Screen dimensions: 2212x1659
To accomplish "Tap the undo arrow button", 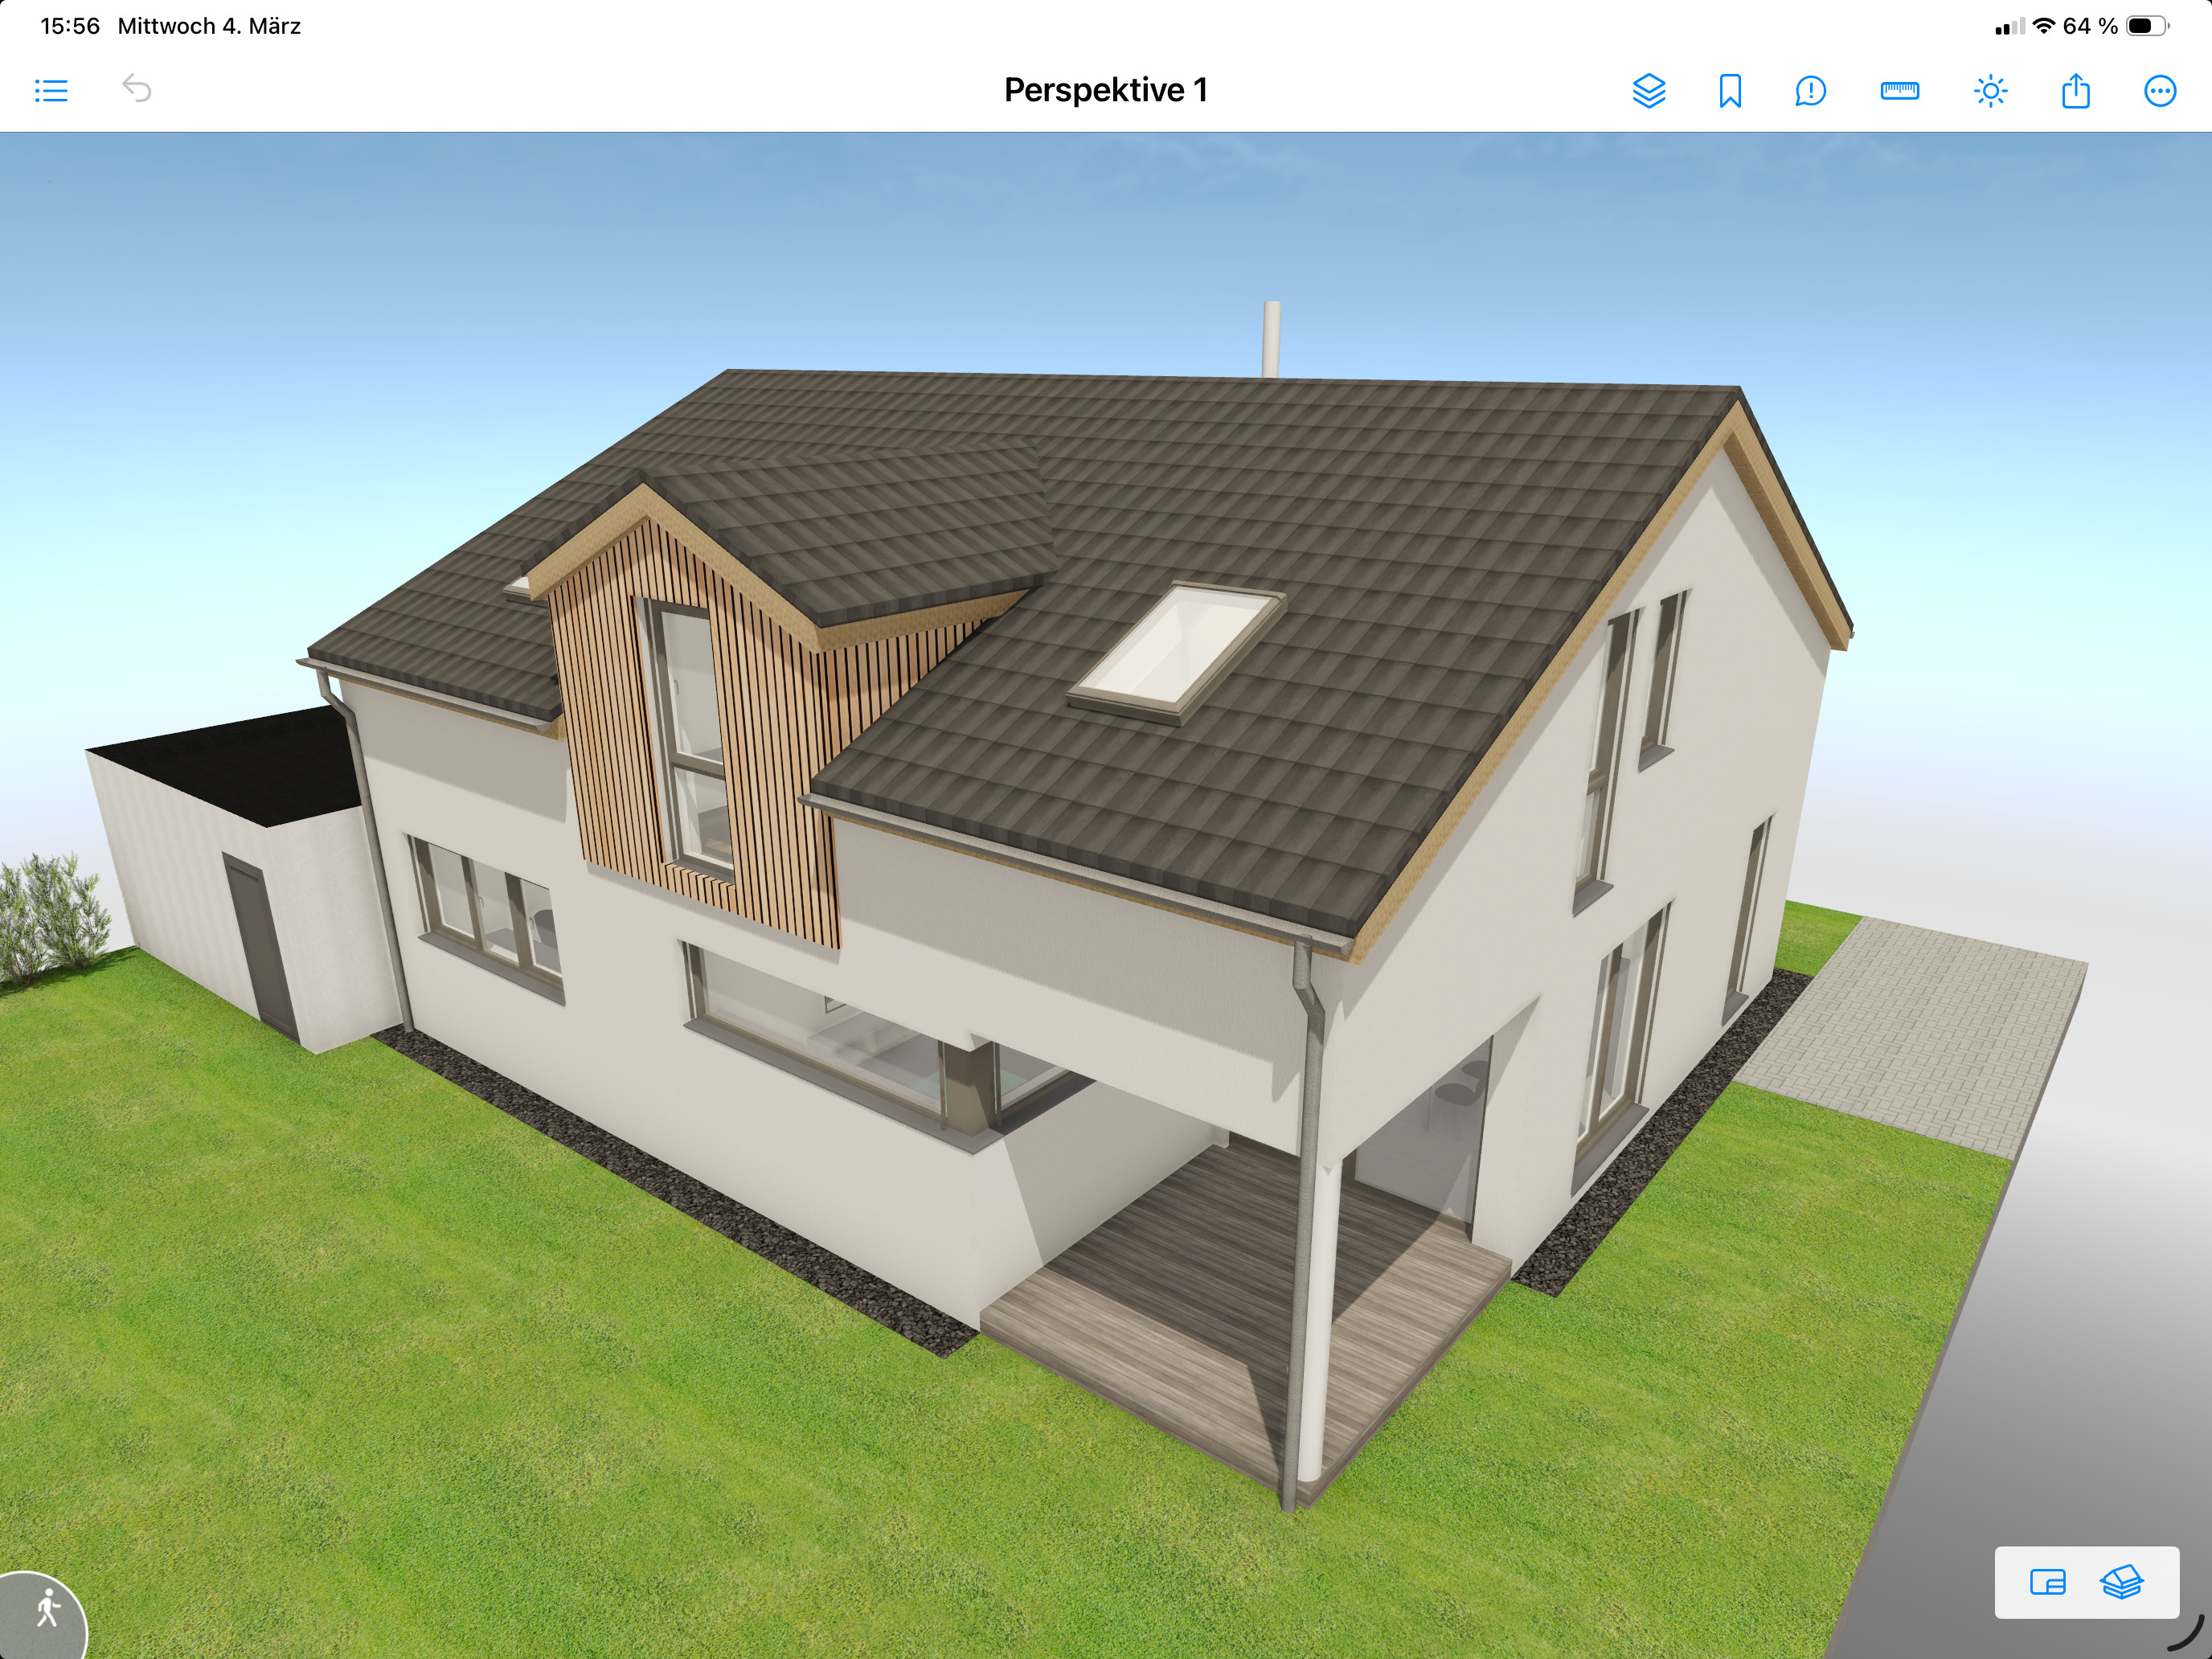I will [x=137, y=89].
